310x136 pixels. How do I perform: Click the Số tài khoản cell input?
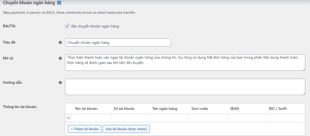click(x=130, y=118)
